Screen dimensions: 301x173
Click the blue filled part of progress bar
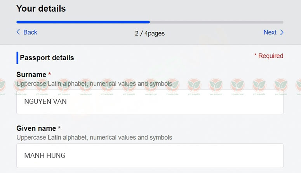point(83,22)
